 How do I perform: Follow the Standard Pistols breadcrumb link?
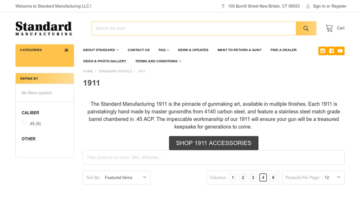point(115,71)
